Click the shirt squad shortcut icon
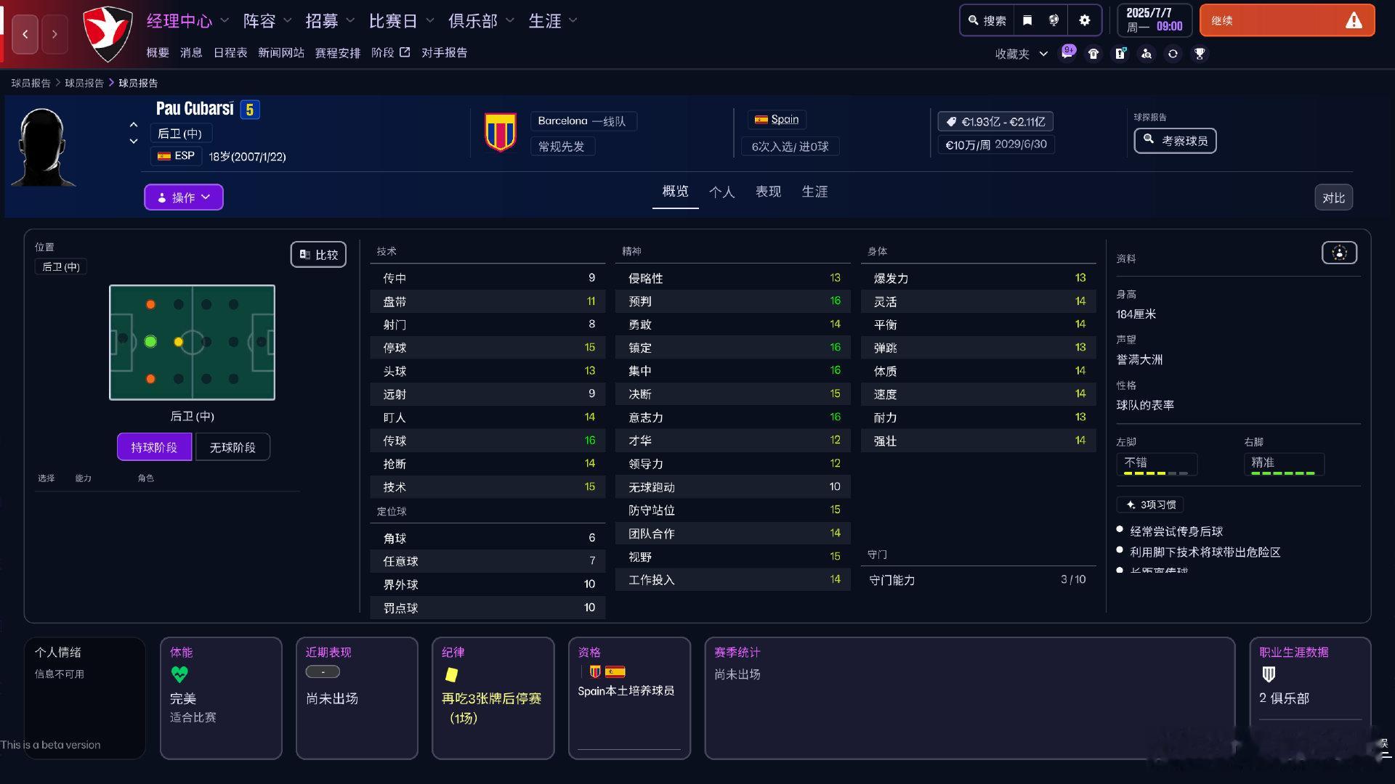1395x784 pixels. click(x=1093, y=54)
